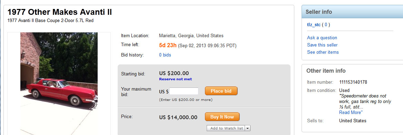Open the 0 bids history link
Image resolution: width=403 pixels, height=135 pixels.
[x=165, y=55]
